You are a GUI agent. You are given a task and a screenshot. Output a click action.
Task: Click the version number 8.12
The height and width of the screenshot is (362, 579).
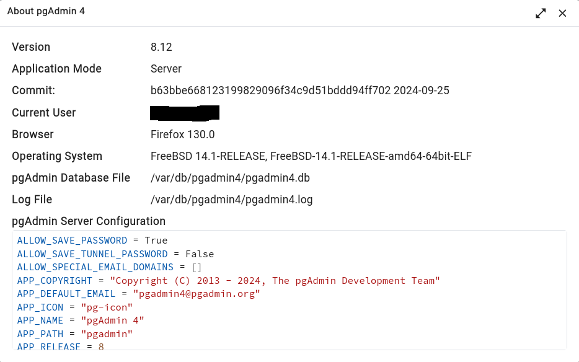(x=161, y=47)
